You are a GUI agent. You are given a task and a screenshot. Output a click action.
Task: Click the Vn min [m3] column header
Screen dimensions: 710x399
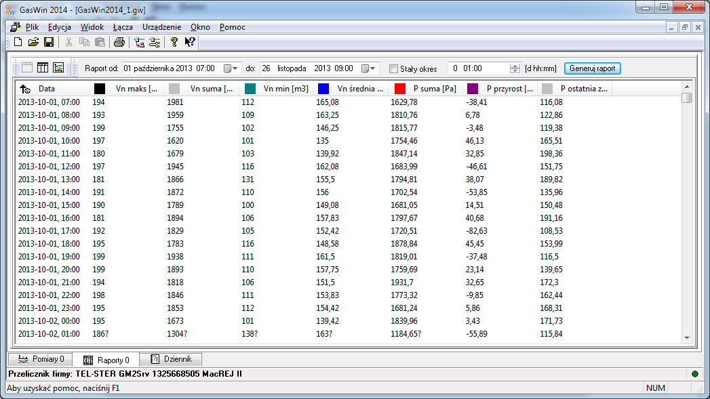click(x=276, y=89)
